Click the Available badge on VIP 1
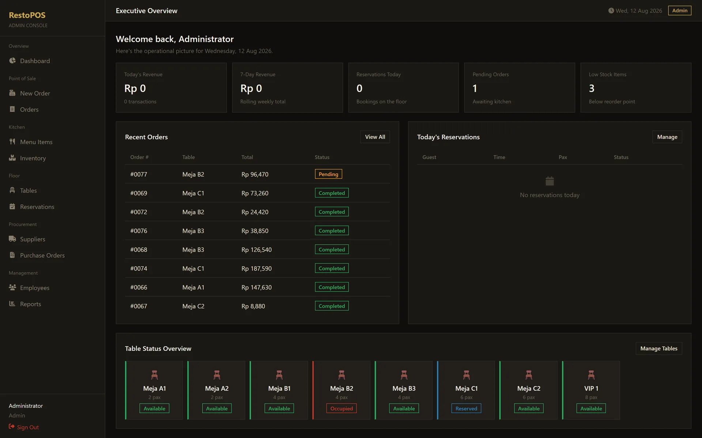Image resolution: width=702 pixels, height=438 pixels. (591, 408)
